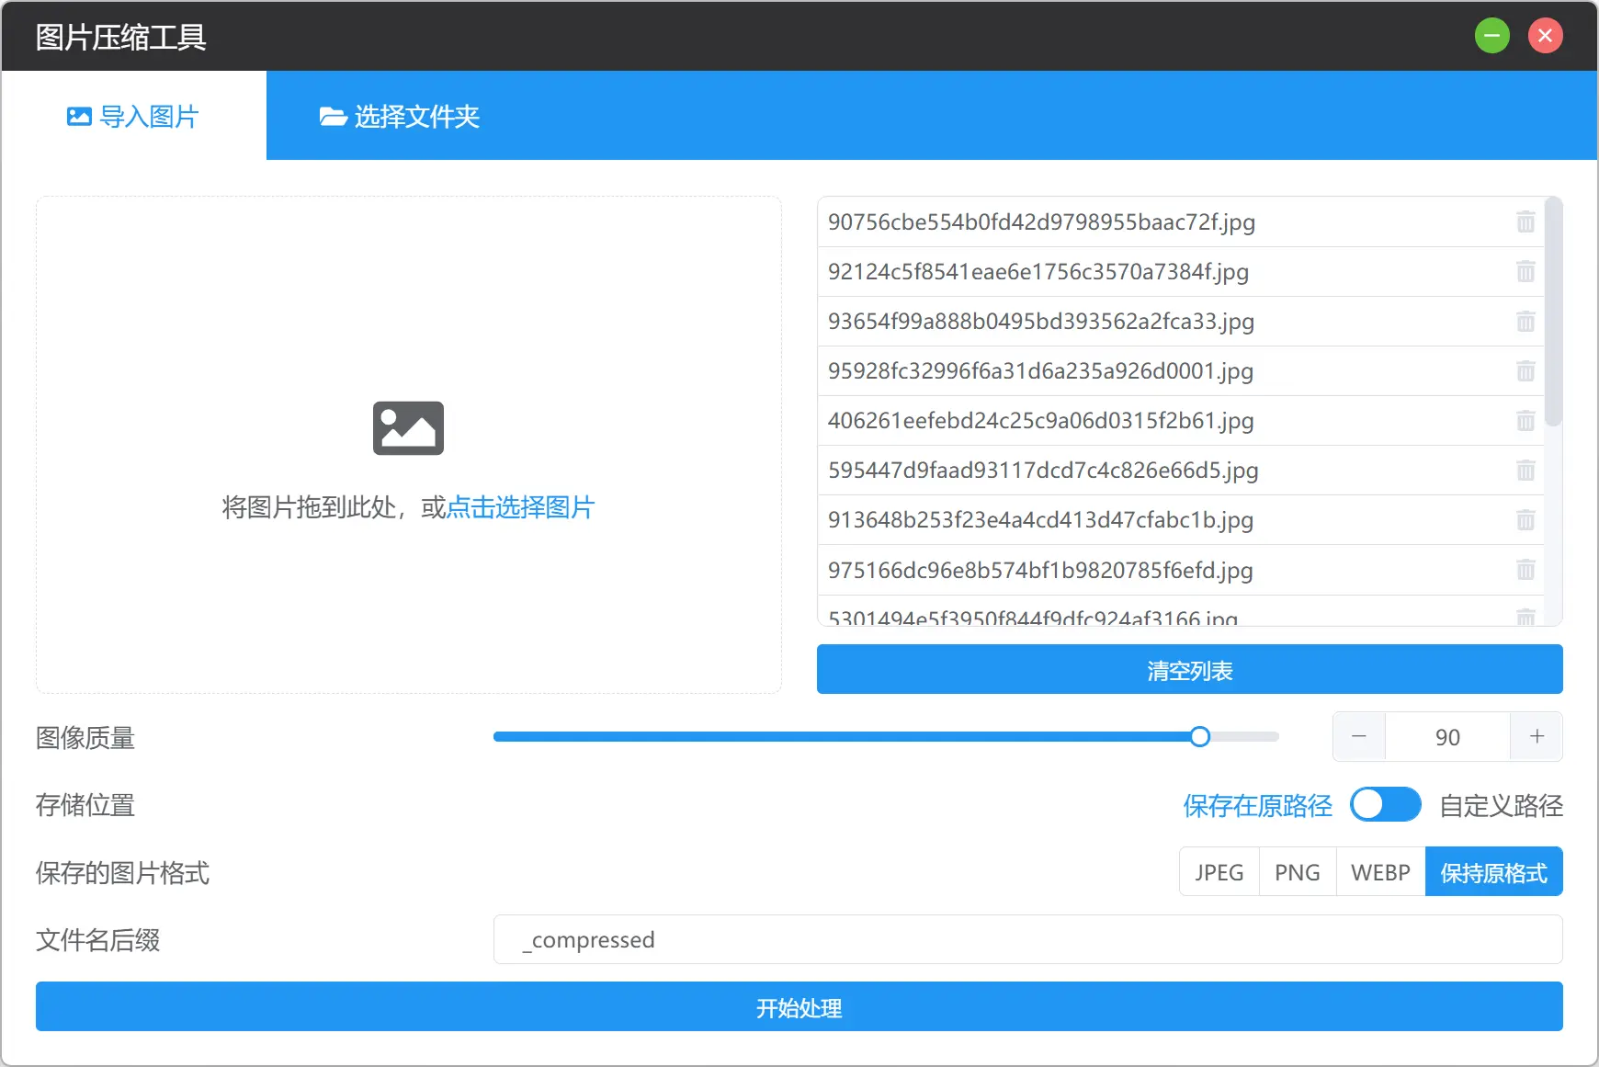Switch to the 选择文件夹 tab
This screenshot has height=1067, width=1599.
tap(400, 116)
